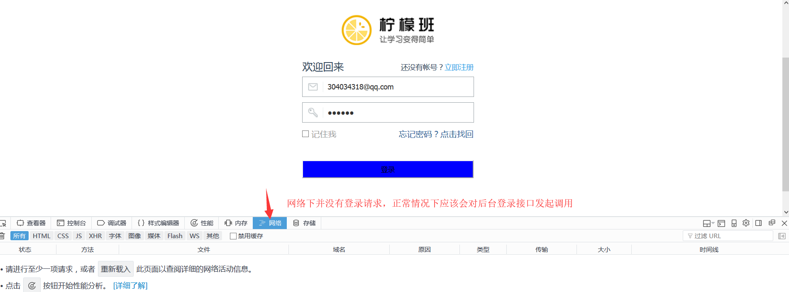789x292 pixels.
Task: Filter requests by JS
Action: (x=79, y=236)
